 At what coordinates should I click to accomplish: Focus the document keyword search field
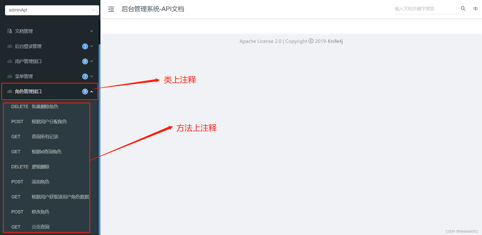427,9
